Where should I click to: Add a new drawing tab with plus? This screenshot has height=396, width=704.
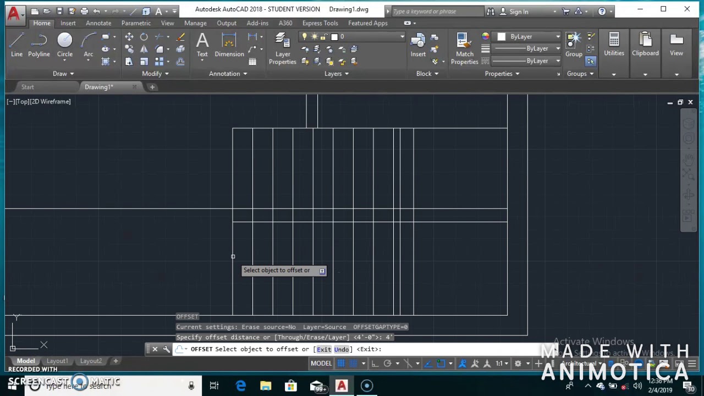pyautogui.click(x=152, y=87)
